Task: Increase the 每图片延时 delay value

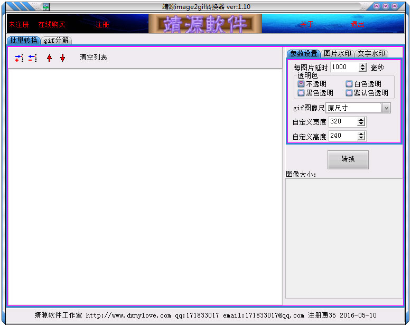Action: click(362, 65)
